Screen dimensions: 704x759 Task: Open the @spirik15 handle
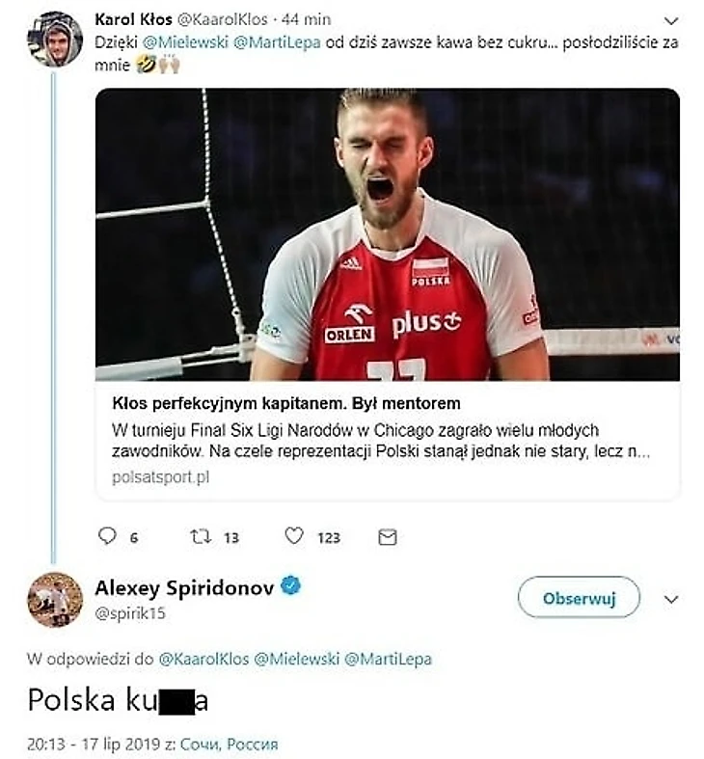pyautogui.click(x=128, y=610)
